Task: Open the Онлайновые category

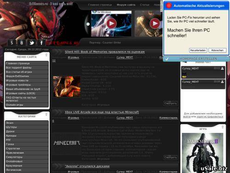Action: 27,161
